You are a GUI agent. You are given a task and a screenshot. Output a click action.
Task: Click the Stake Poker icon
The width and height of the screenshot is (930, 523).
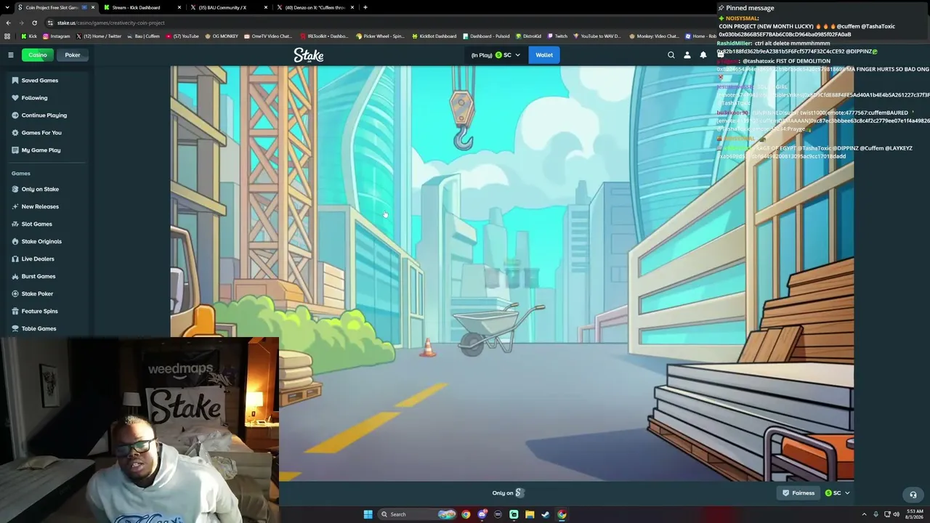(15, 294)
